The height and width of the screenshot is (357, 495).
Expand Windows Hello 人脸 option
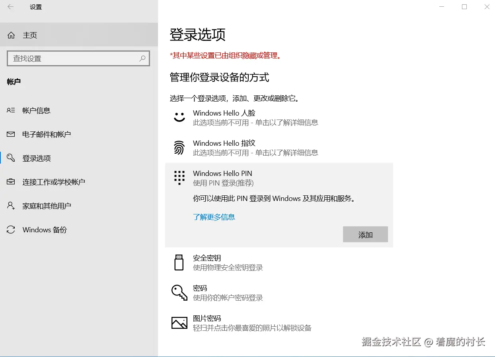tap(279, 118)
